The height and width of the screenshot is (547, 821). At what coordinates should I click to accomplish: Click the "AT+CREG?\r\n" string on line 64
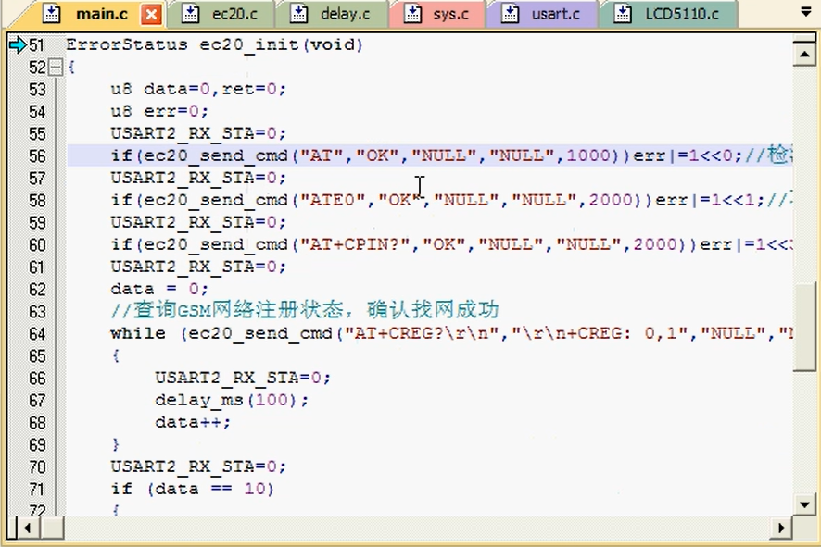tap(424, 333)
